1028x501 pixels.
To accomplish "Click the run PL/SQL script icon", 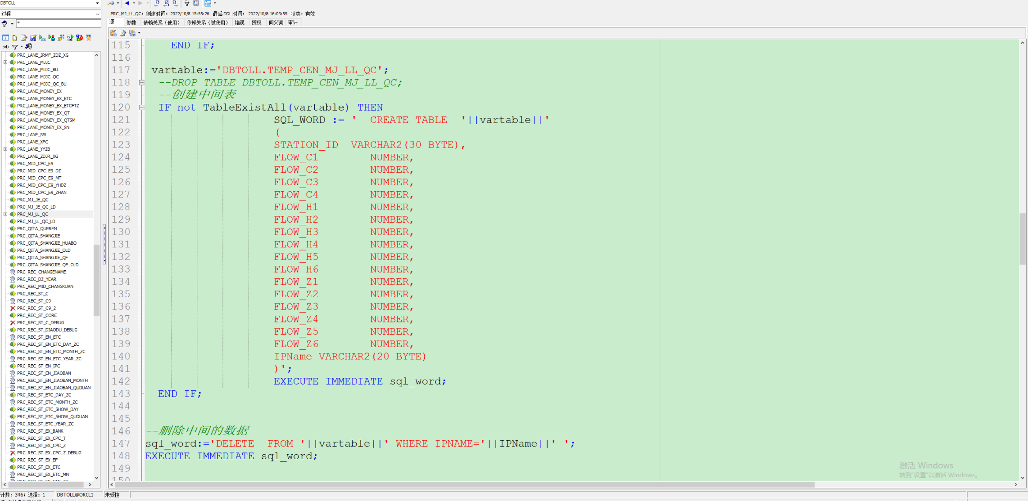I will [70, 38].
